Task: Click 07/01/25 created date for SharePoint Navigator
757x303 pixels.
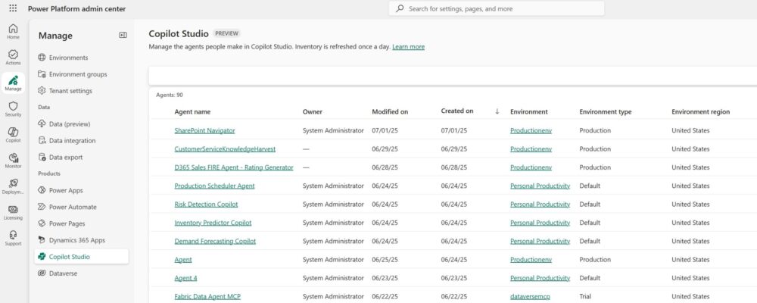Action: (x=453, y=130)
